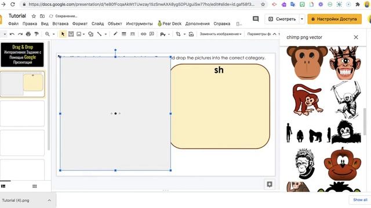The image size is (371, 208).
Task: Open comment history speech bubble icon
Action: (256, 19)
